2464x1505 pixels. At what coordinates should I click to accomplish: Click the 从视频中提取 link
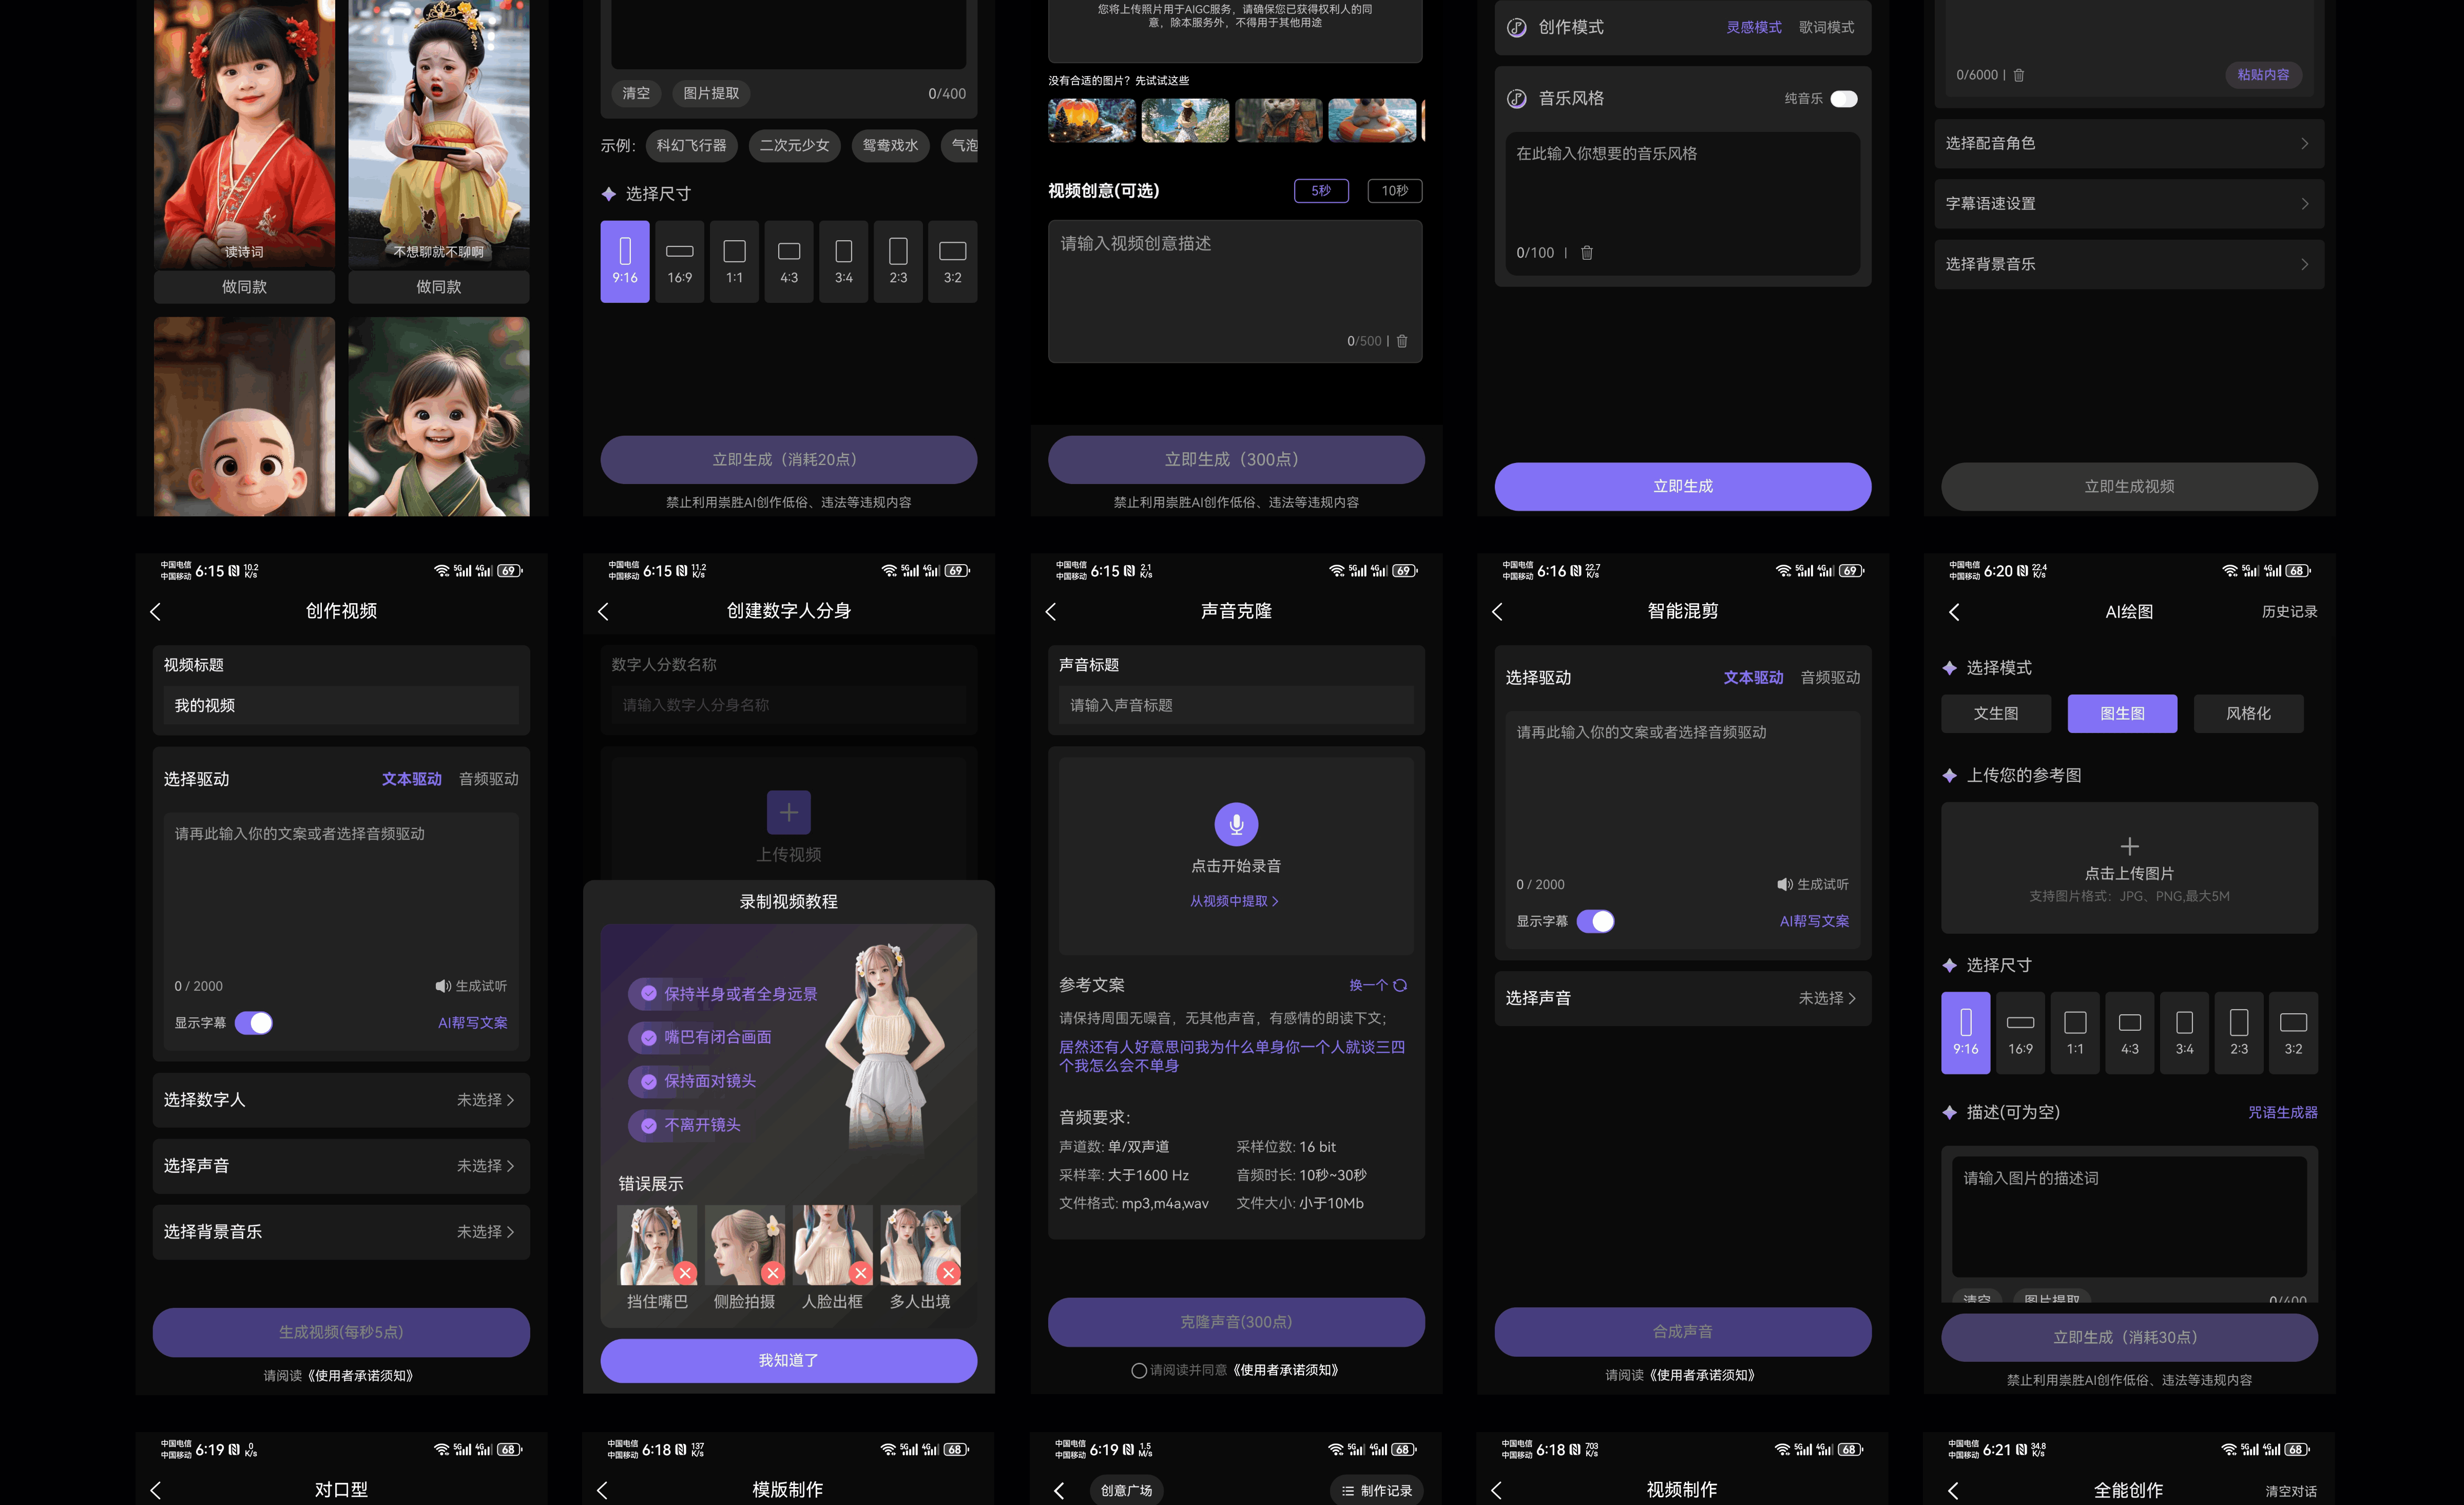tap(1233, 901)
